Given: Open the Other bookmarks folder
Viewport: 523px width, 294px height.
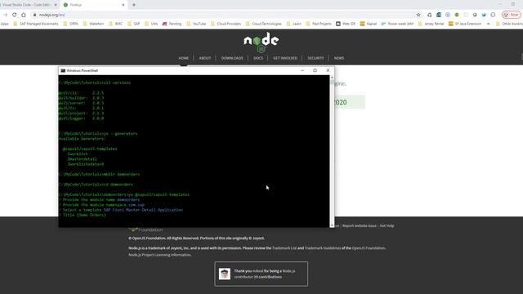Looking at the screenshot, I should (509, 24).
